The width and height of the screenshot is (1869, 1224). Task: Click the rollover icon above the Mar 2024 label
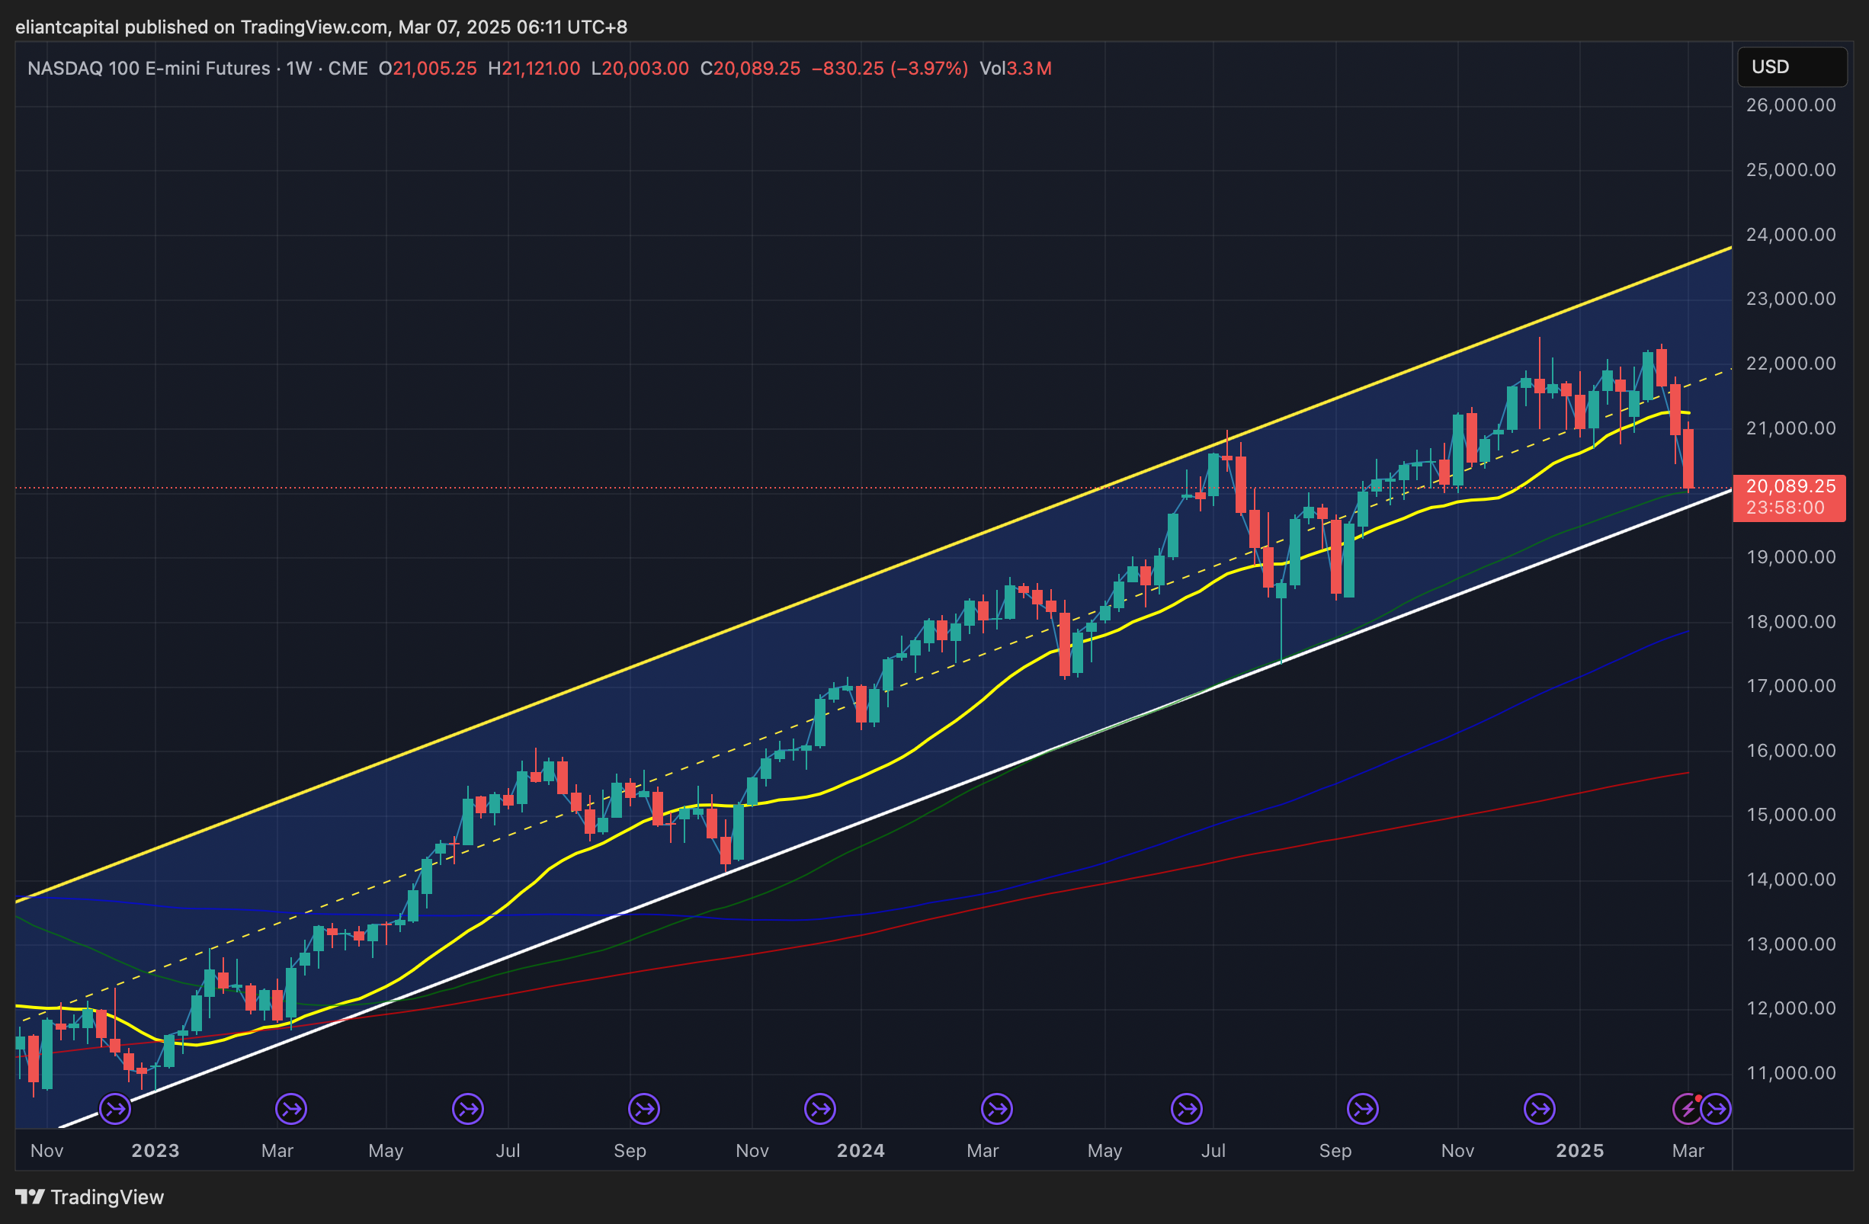coord(996,1110)
